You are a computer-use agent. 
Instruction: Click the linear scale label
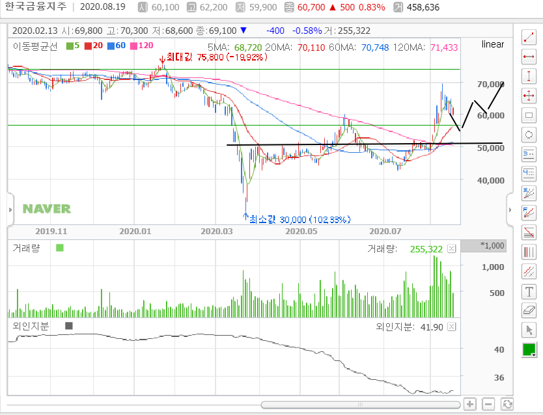click(493, 44)
